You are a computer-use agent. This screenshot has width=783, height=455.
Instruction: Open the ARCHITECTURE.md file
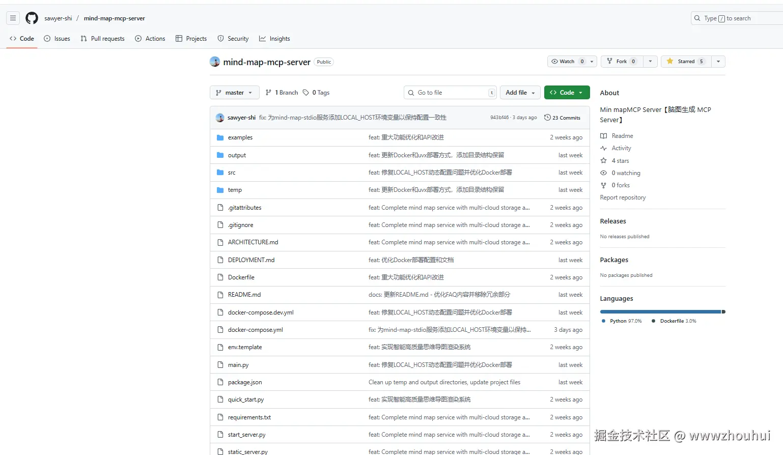pyautogui.click(x=253, y=242)
